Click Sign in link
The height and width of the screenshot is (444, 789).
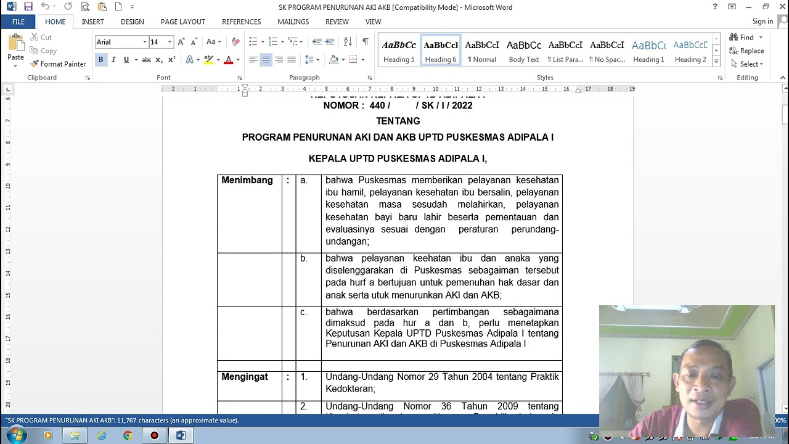tap(762, 22)
